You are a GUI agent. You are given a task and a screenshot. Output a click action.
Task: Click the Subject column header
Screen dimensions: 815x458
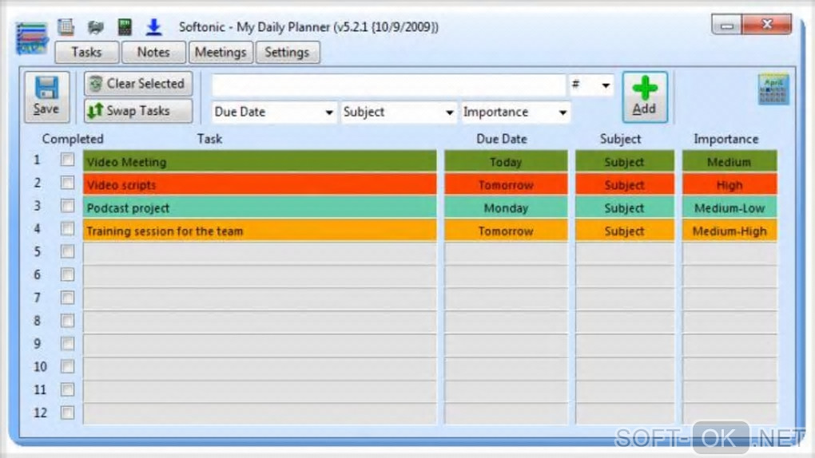tap(621, 139)
